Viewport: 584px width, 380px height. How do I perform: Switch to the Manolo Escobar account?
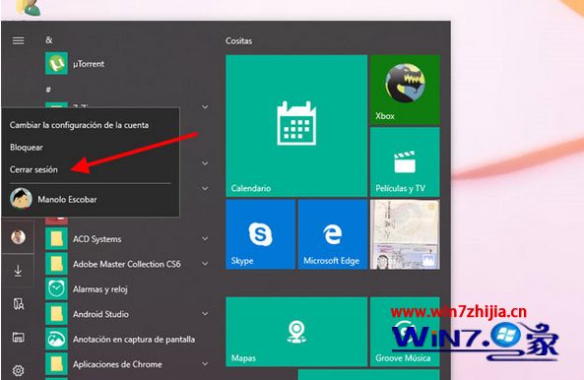pos(91,199)
